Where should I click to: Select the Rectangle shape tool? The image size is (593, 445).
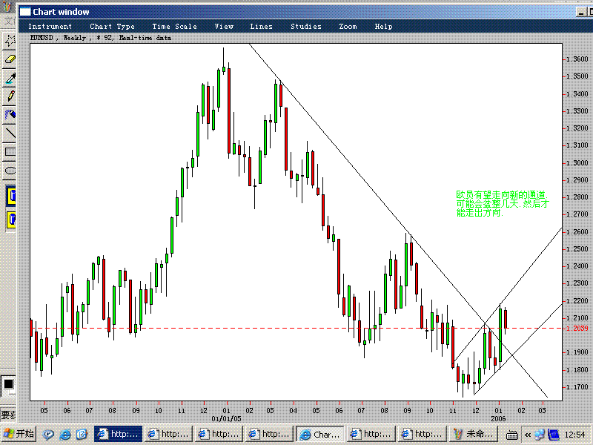(10, 152)
